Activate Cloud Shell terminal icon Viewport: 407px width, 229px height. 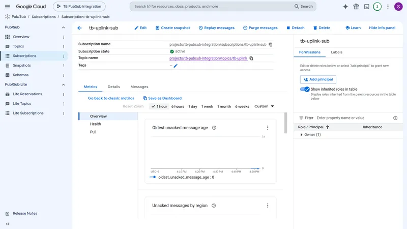(x=366, y=7)
